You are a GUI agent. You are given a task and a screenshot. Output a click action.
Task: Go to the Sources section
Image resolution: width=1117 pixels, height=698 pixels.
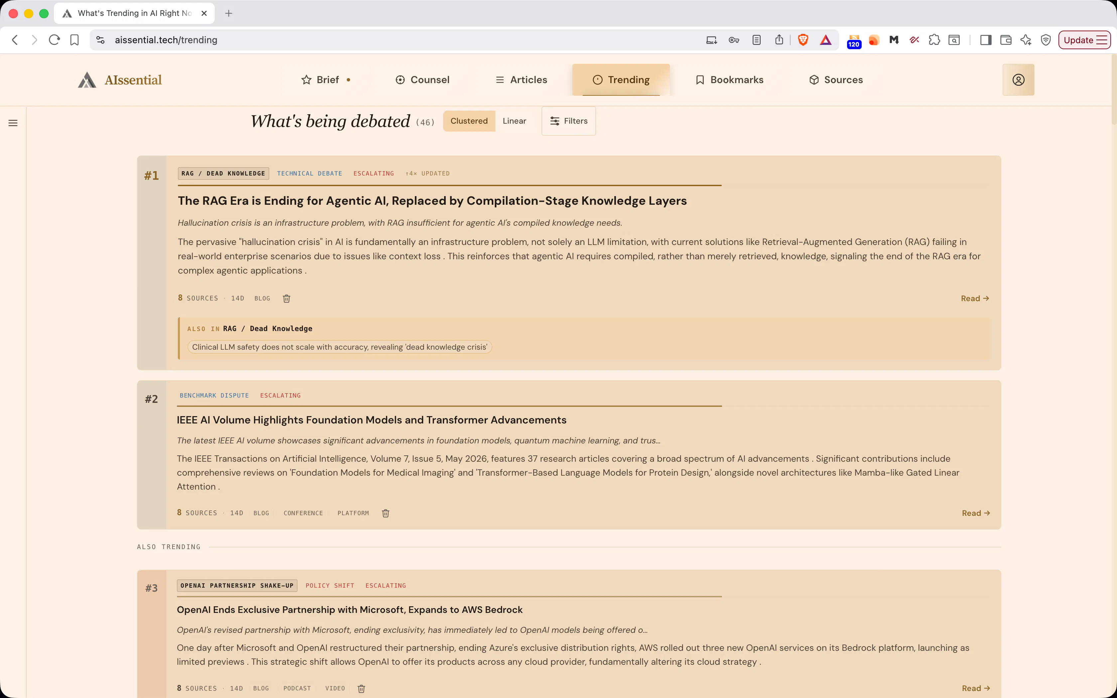[836, 80]
